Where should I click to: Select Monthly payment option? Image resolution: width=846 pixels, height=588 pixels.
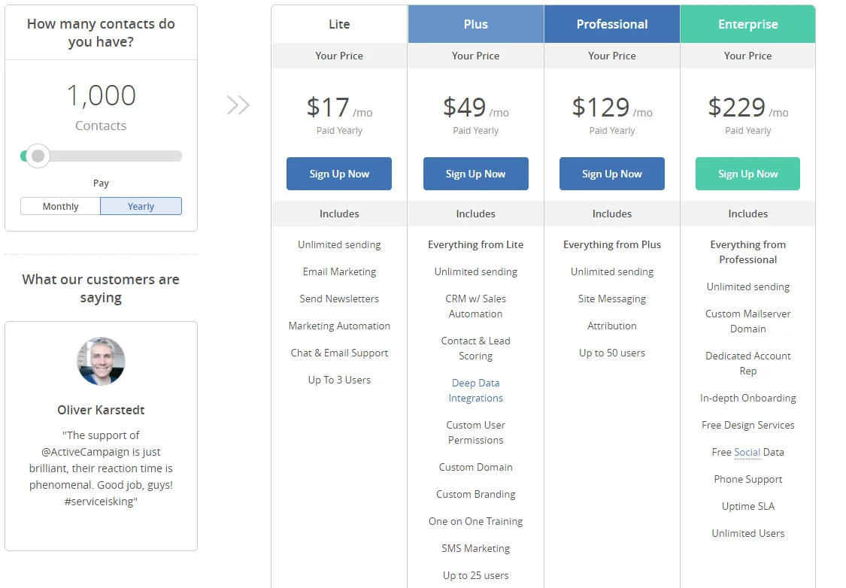(60, 206)
